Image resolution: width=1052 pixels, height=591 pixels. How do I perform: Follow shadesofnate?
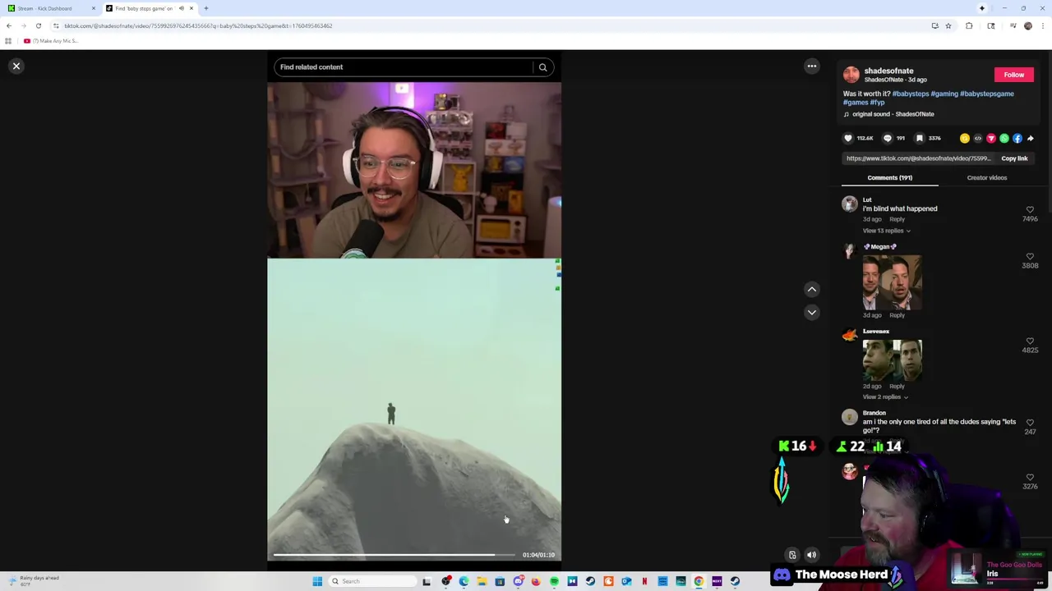1013,75
